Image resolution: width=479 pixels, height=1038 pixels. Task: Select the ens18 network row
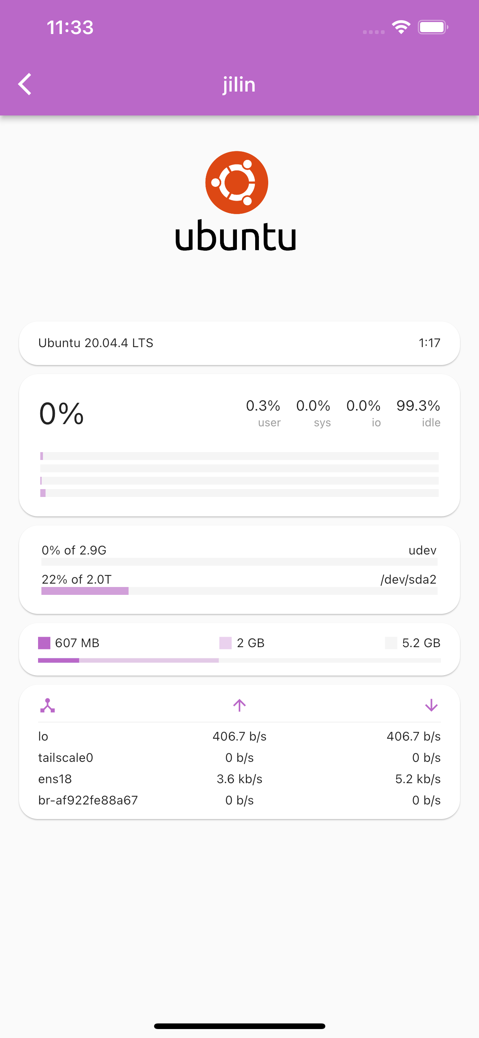(239, 779)
